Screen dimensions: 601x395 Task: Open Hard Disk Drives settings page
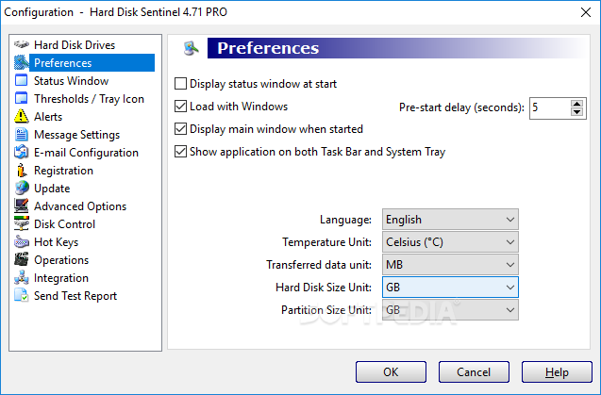75,45
